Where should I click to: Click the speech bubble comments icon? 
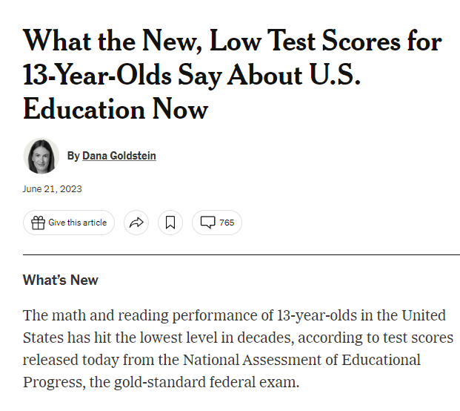(208, 223)
